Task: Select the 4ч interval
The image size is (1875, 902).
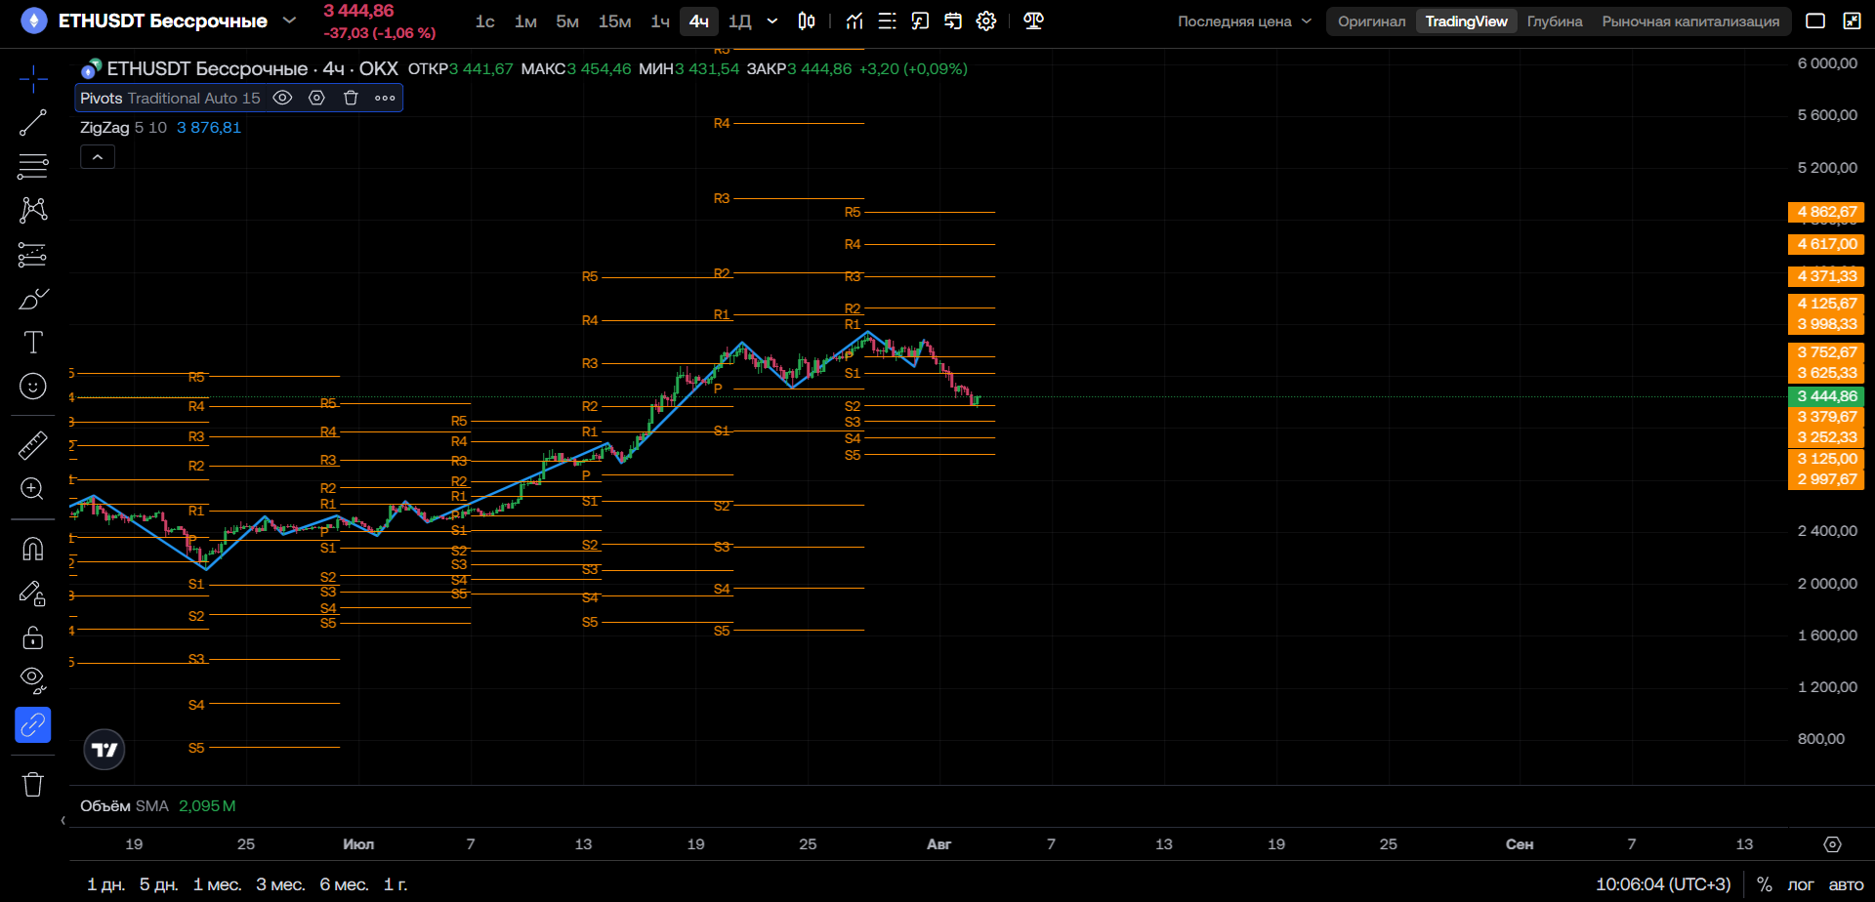Action: click(699, 21)
